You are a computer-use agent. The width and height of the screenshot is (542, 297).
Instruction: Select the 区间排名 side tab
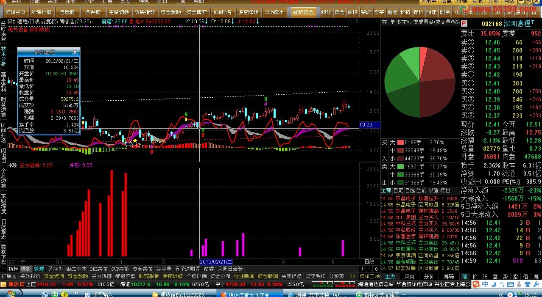[x=3, y=132]
